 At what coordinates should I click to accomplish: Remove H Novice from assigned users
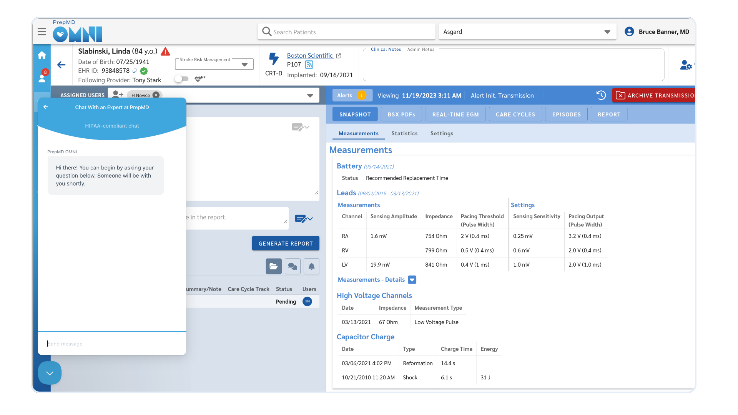[x=156, y=95]
